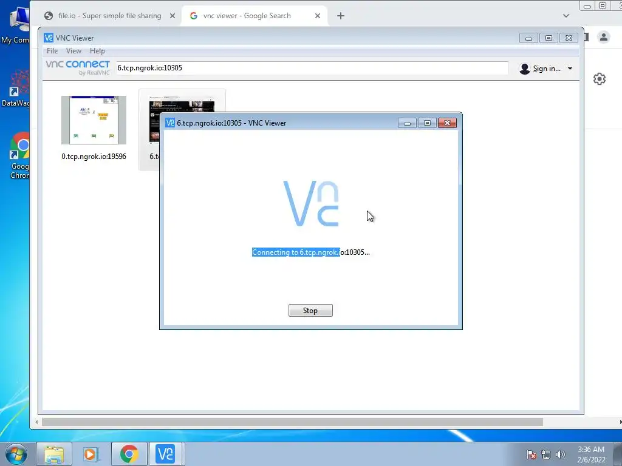Click the volume speaker tray icon
Screen dimensions: 622x466
pos(561,454)
